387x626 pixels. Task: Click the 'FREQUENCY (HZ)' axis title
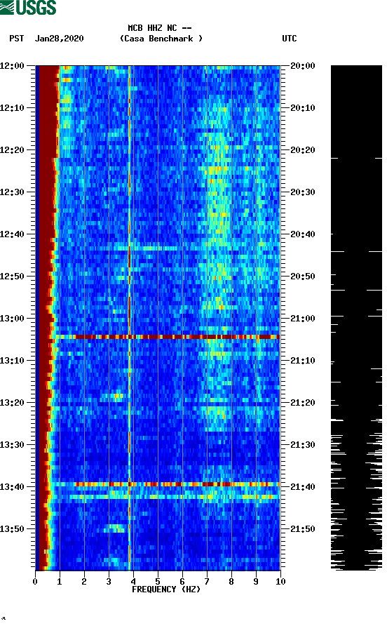(166, 590)
